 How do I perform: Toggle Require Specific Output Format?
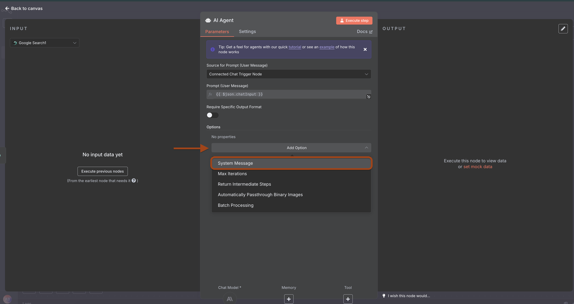pyautogui.click(x=213, y=115)
